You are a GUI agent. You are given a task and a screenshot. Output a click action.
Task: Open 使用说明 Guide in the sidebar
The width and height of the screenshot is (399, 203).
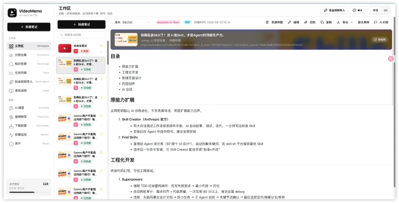29,91
